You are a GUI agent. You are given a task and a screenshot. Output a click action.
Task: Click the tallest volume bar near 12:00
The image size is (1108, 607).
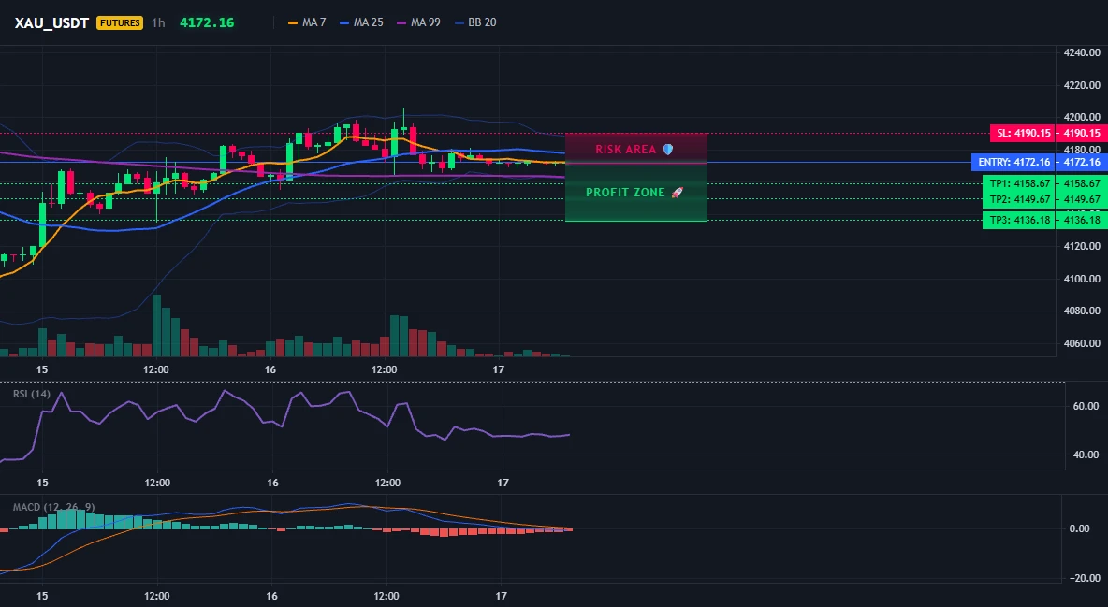pos(157,325)
